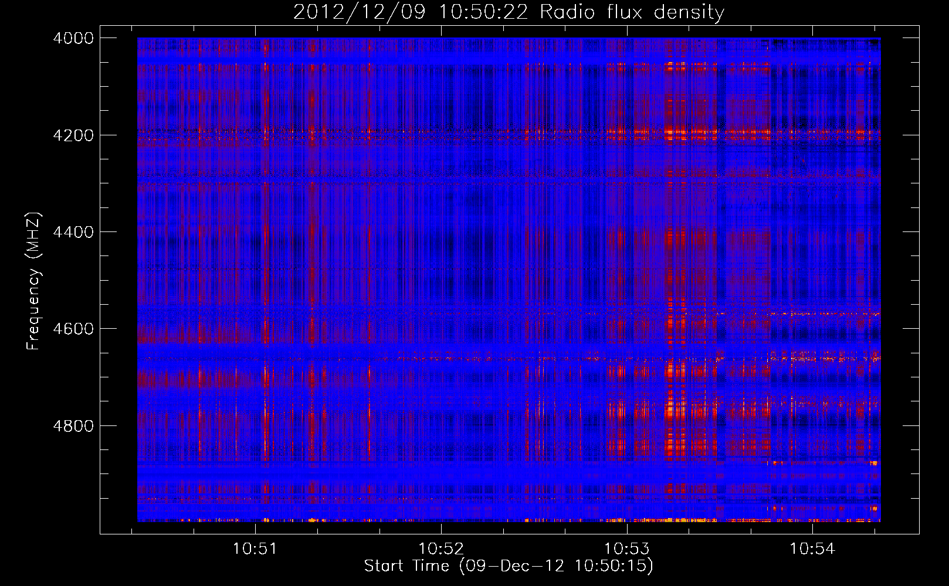Click the 10:51 time axis label

255,549
